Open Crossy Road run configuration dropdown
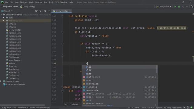 (x=163, y=7)
